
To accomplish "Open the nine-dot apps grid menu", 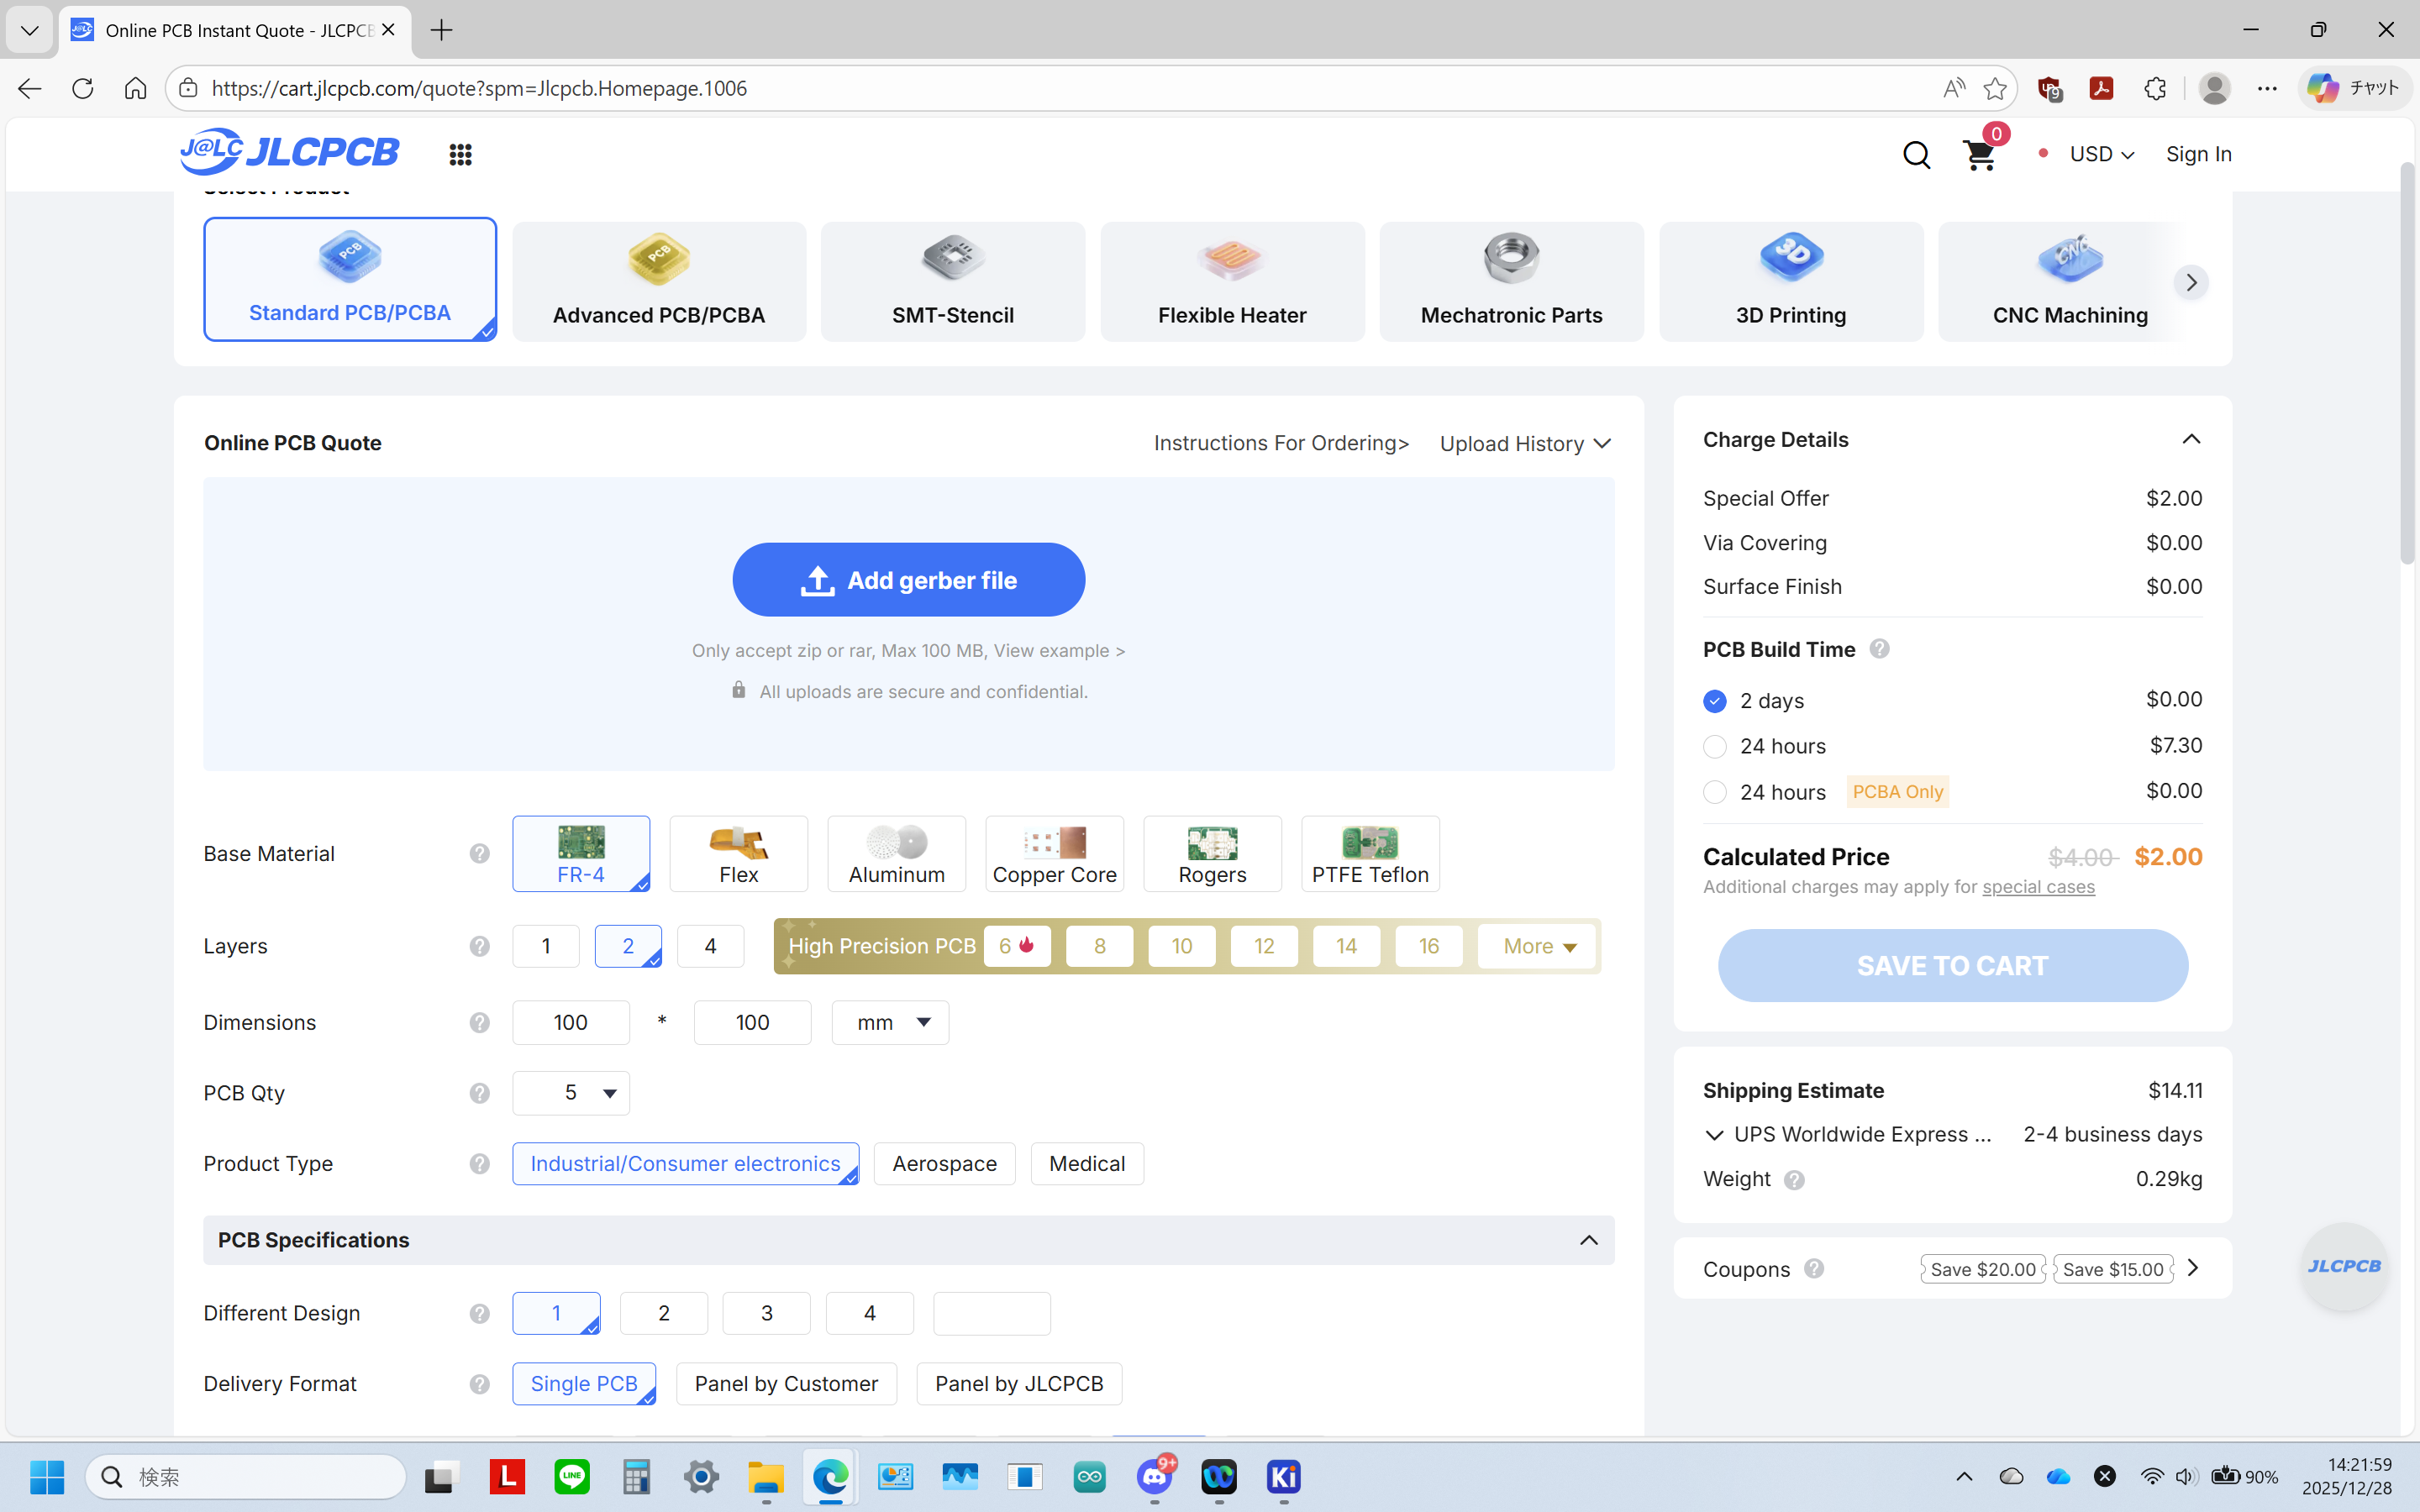I will pos(460,155).
